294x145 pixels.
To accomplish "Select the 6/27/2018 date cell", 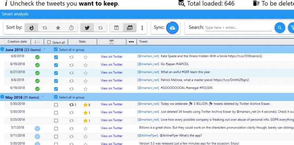I will coord(17,72).
